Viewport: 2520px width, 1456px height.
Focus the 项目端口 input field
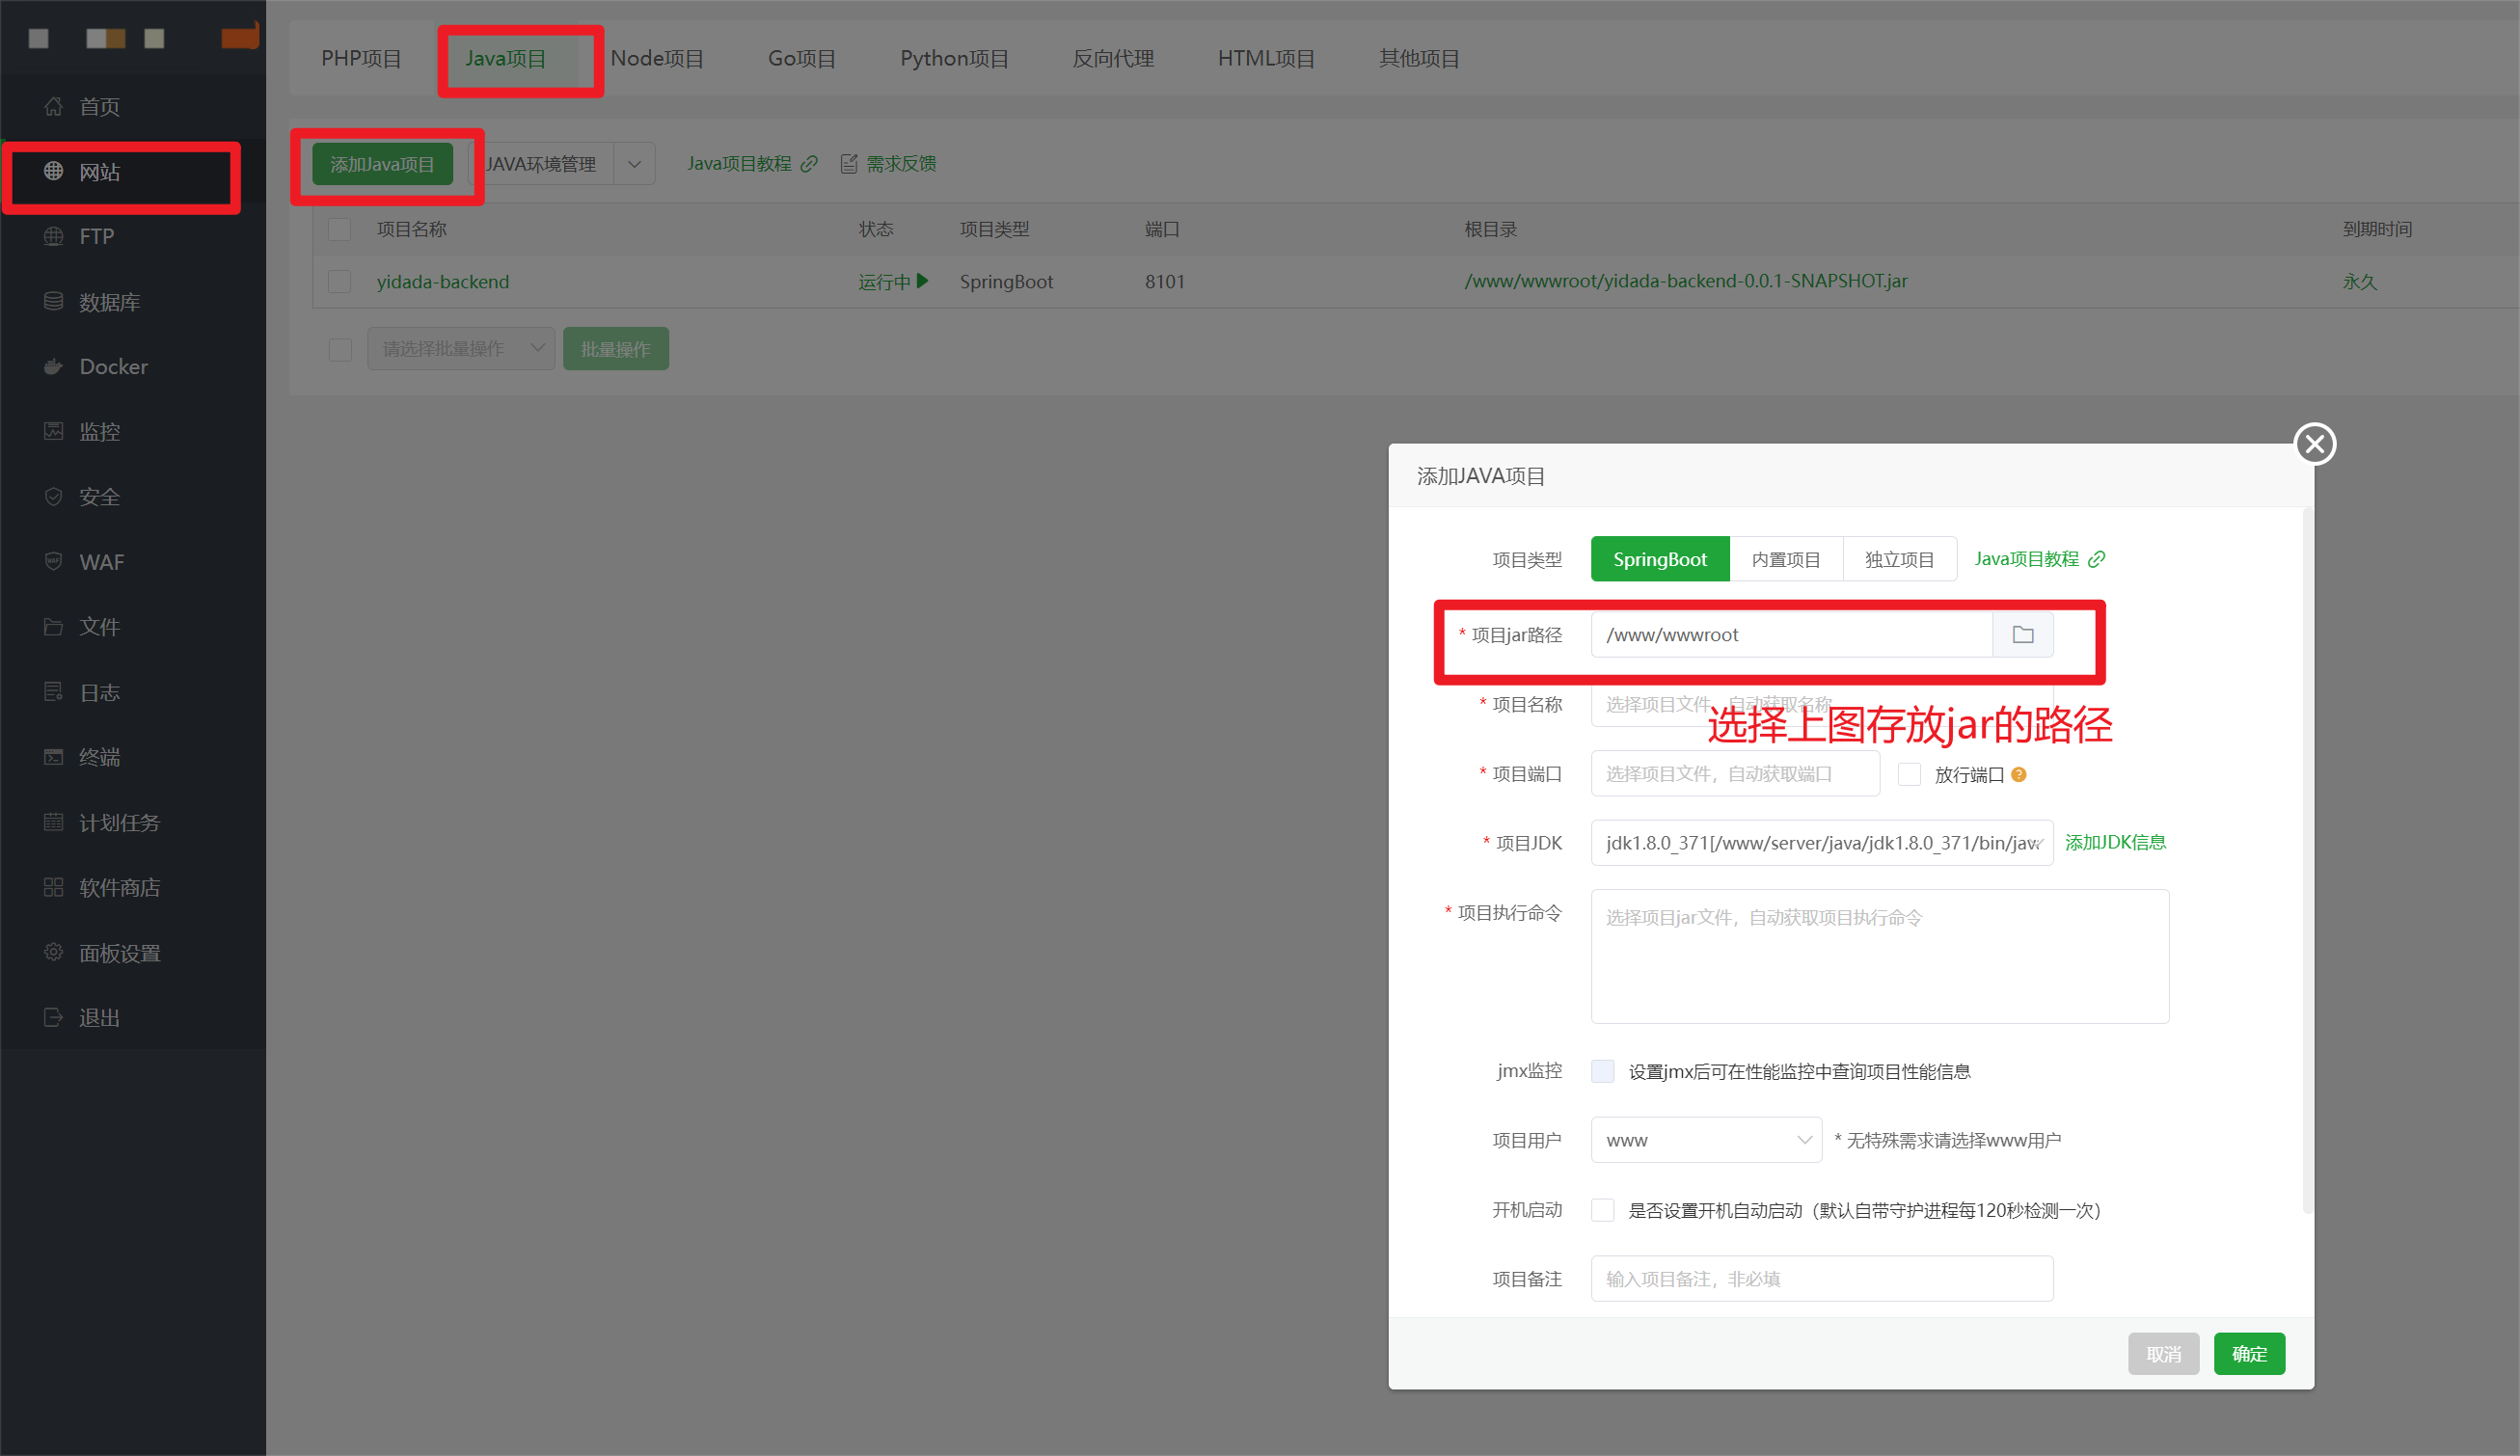coord(1735,774)
